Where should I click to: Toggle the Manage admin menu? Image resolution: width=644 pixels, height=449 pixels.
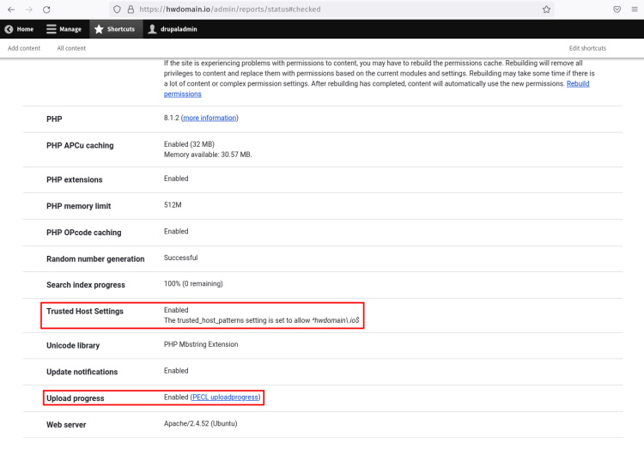pyautogui.click(x=64, y=29)
